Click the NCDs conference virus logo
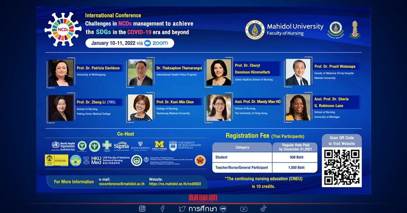The width and height of the screenshot is (407, 213). click(63, 29)
